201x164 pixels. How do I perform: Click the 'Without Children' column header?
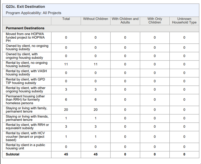pyautogui.click(x=96, y=19)
